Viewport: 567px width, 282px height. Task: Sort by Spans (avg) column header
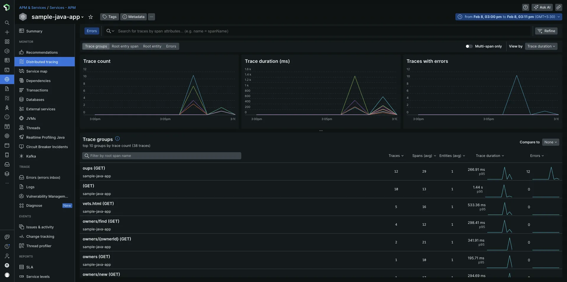[424, 156]
